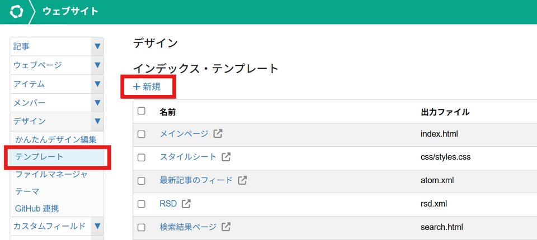Screen dimensions: 537x240
Task: Select ファイルマネージャ in sidebar menu
Action: pos(51,174)
